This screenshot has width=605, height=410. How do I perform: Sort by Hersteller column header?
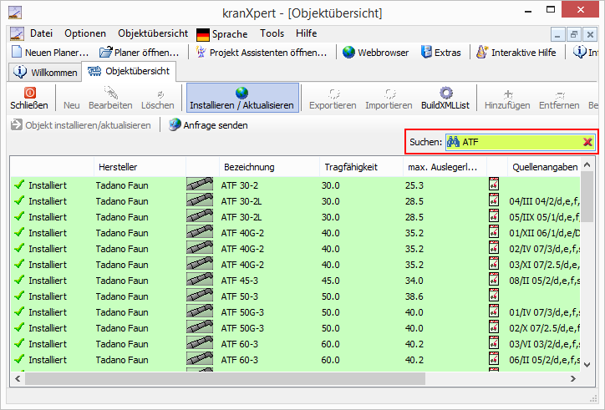(x=118, y=167)
